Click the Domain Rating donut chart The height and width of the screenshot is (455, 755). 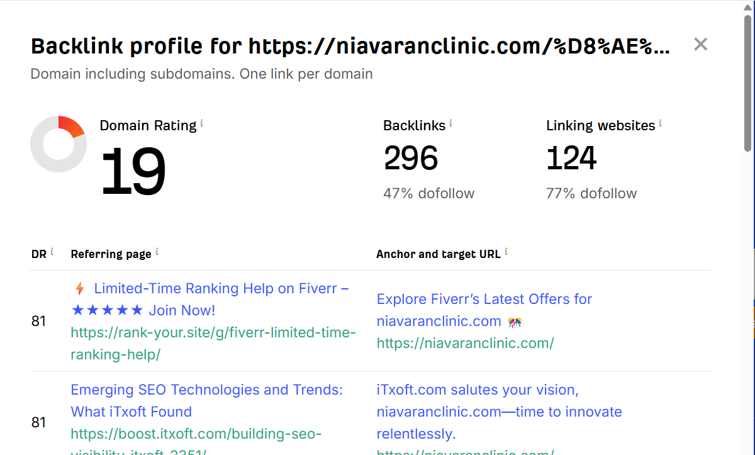(x=59, y=144)
